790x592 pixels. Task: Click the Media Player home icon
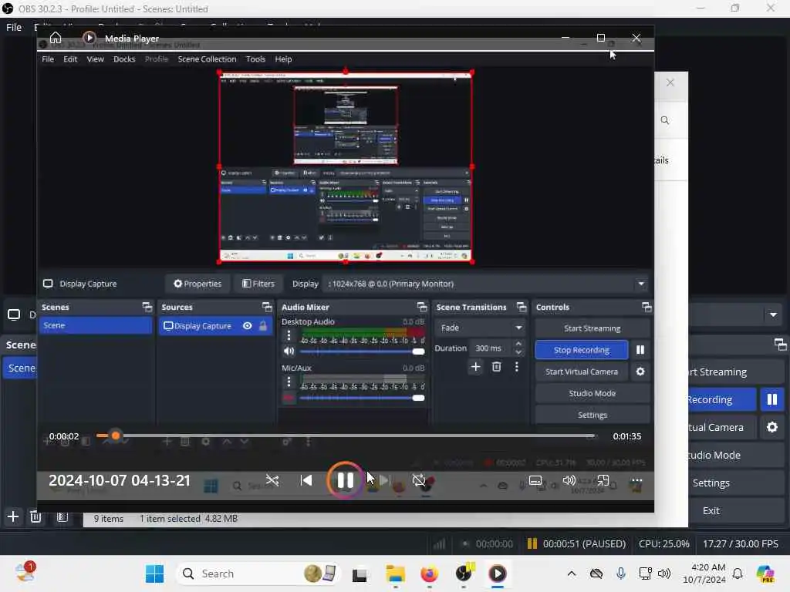point(56,39)
